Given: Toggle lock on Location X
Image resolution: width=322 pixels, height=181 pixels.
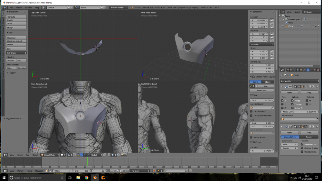Looking at the screenshot, I should 272,20.
